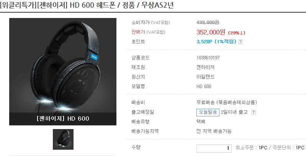Click the manufacturer value 젠하이저

tap(206, 67)
